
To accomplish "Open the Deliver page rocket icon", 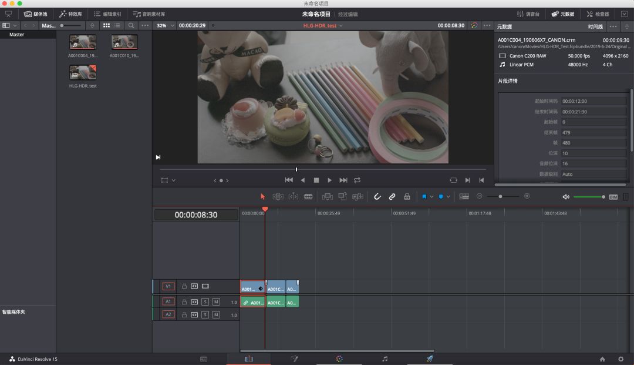I will point(430,359).
